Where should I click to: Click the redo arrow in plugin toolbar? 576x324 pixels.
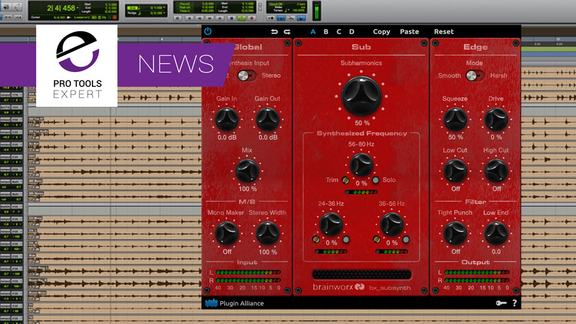pyautogui.click(x=287, y=32)
